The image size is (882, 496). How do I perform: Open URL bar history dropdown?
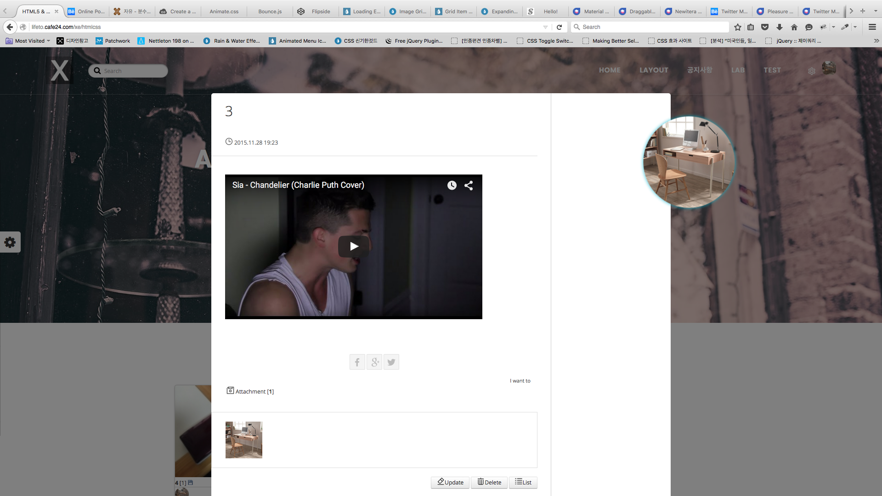545,27
